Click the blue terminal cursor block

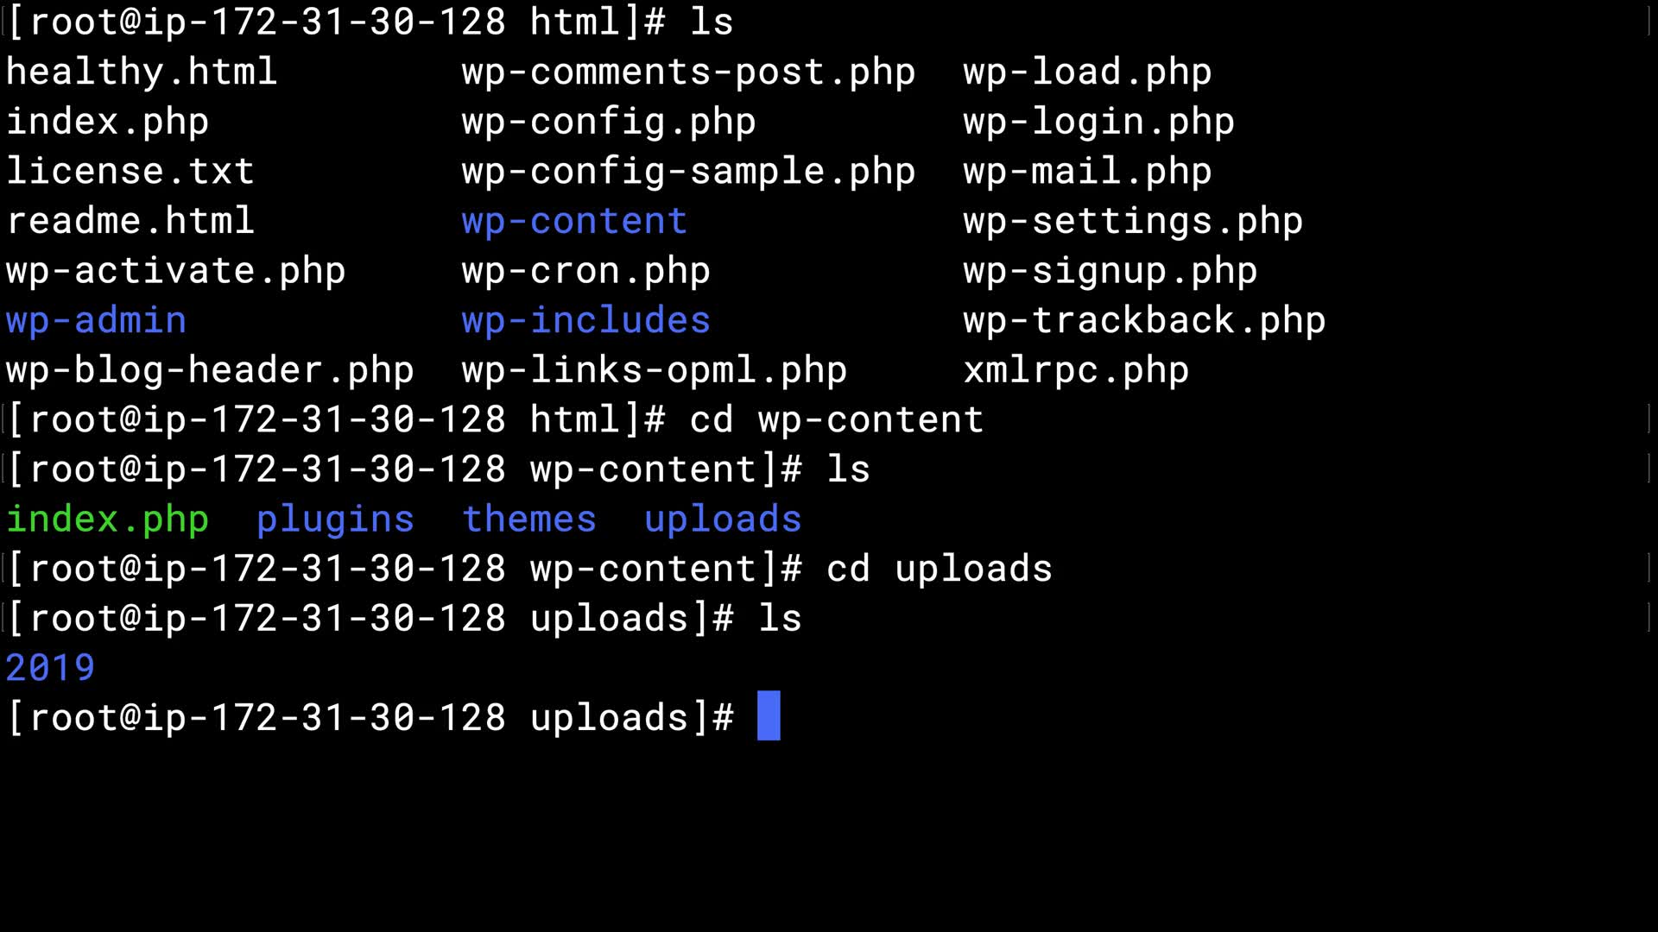point(769,716)
